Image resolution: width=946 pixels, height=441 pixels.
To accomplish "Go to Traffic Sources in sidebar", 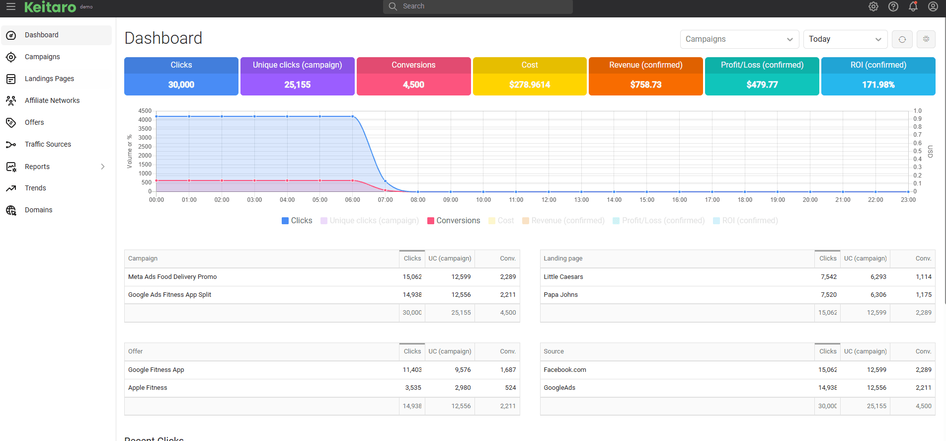I will pyautogui.click(x=48, y=144).
